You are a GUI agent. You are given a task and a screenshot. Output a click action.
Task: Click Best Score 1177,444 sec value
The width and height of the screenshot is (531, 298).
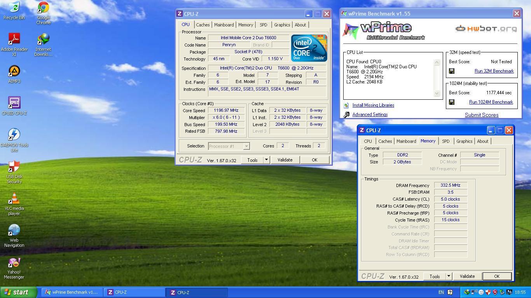pos(499,93)
